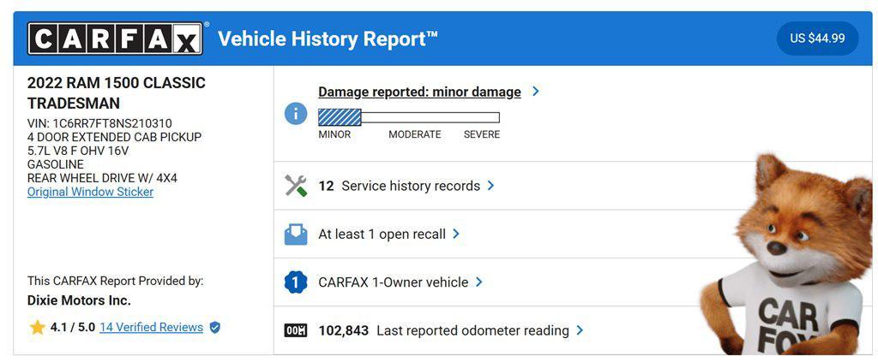The width and height of the screenshot is (878, 362).
Task: Expand the open recall chevron
Action: 456,234
